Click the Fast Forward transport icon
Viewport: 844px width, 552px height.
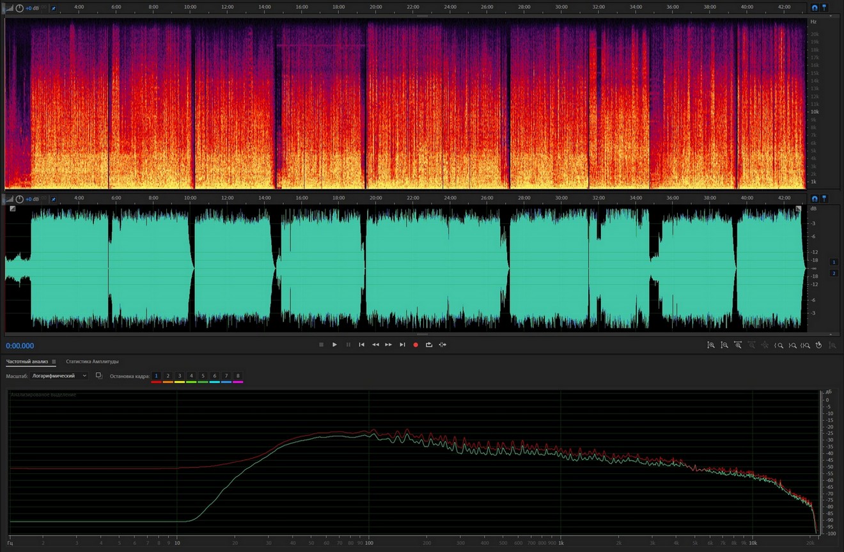tap(389, 345)
